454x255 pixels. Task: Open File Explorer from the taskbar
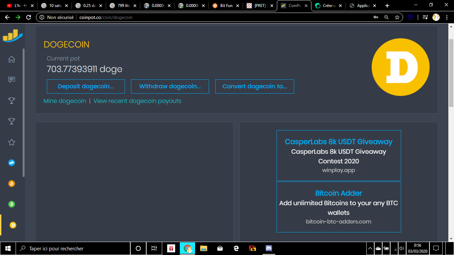(x=204, y=248)
